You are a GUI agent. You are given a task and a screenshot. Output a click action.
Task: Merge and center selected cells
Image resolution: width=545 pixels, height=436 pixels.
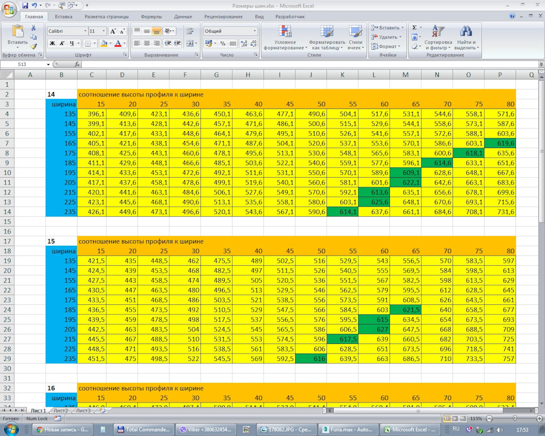(190, 44)
